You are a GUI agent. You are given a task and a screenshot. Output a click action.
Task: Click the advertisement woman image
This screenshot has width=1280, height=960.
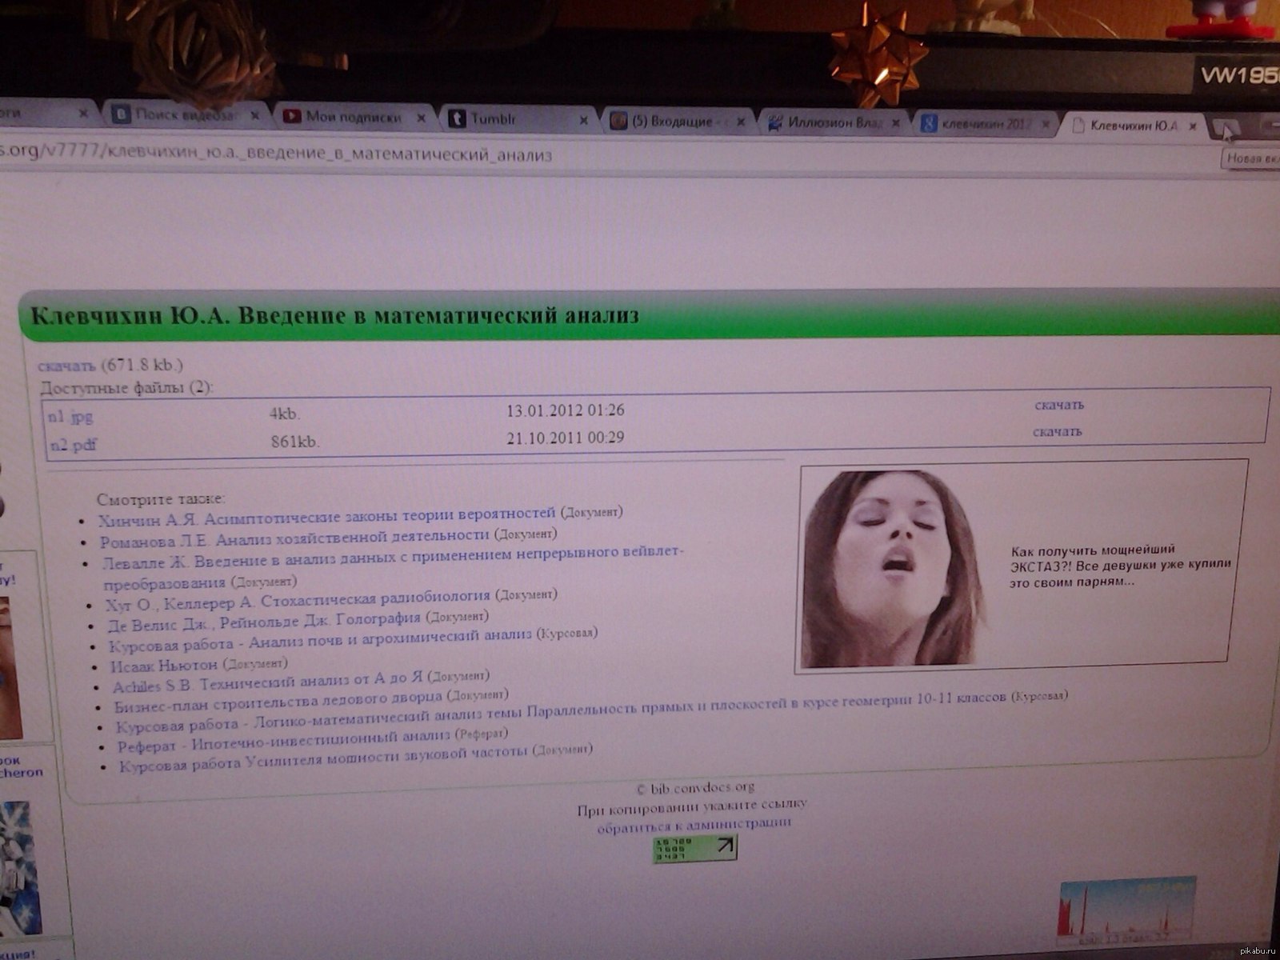click(894, 569)
